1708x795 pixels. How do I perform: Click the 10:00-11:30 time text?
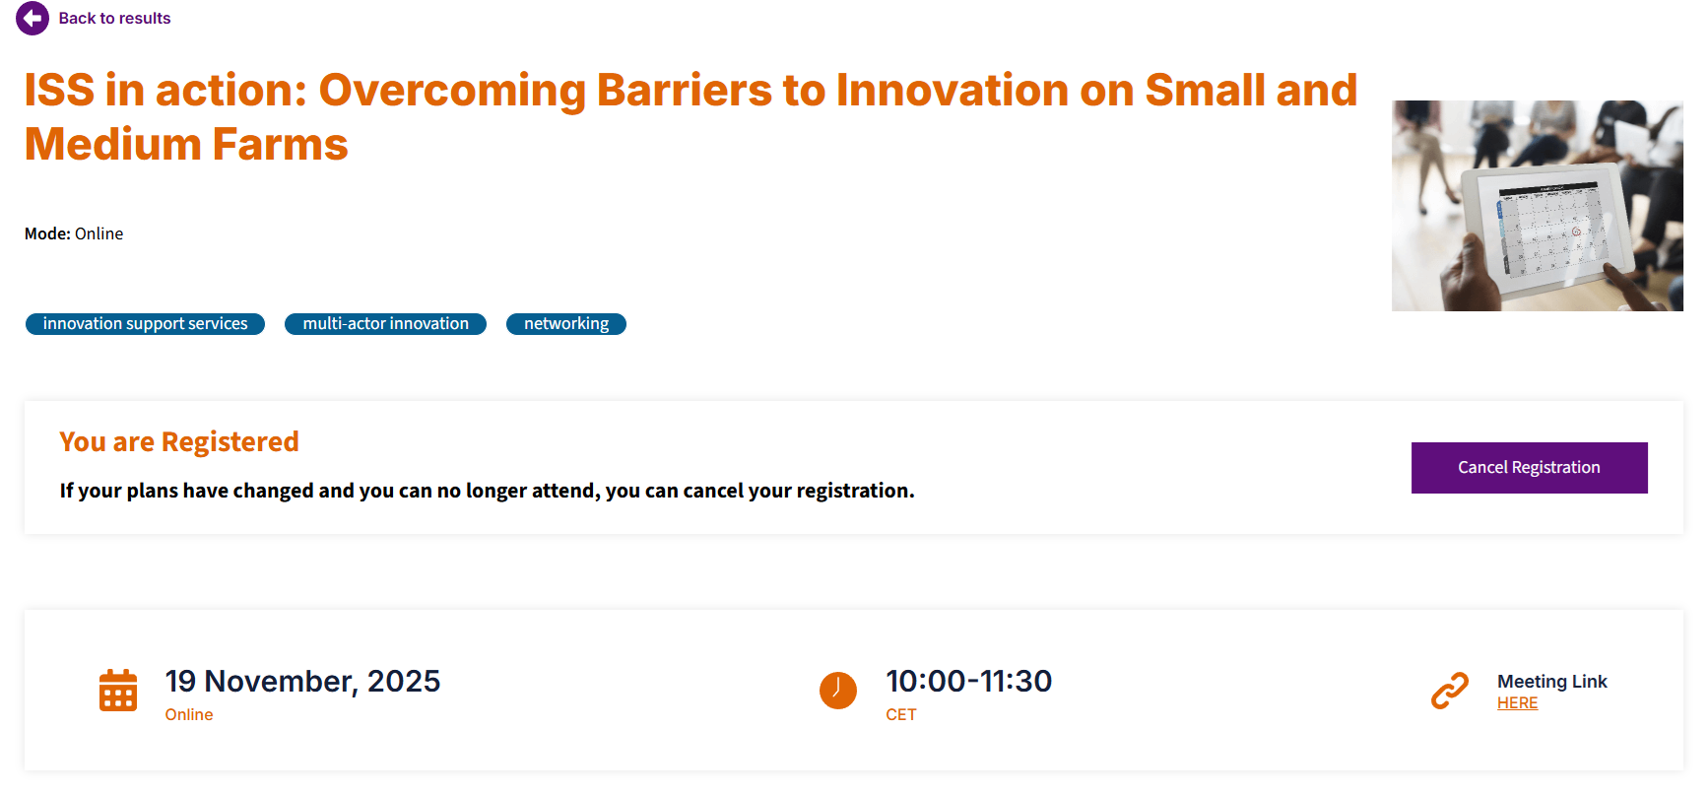[x=968, y=681]
